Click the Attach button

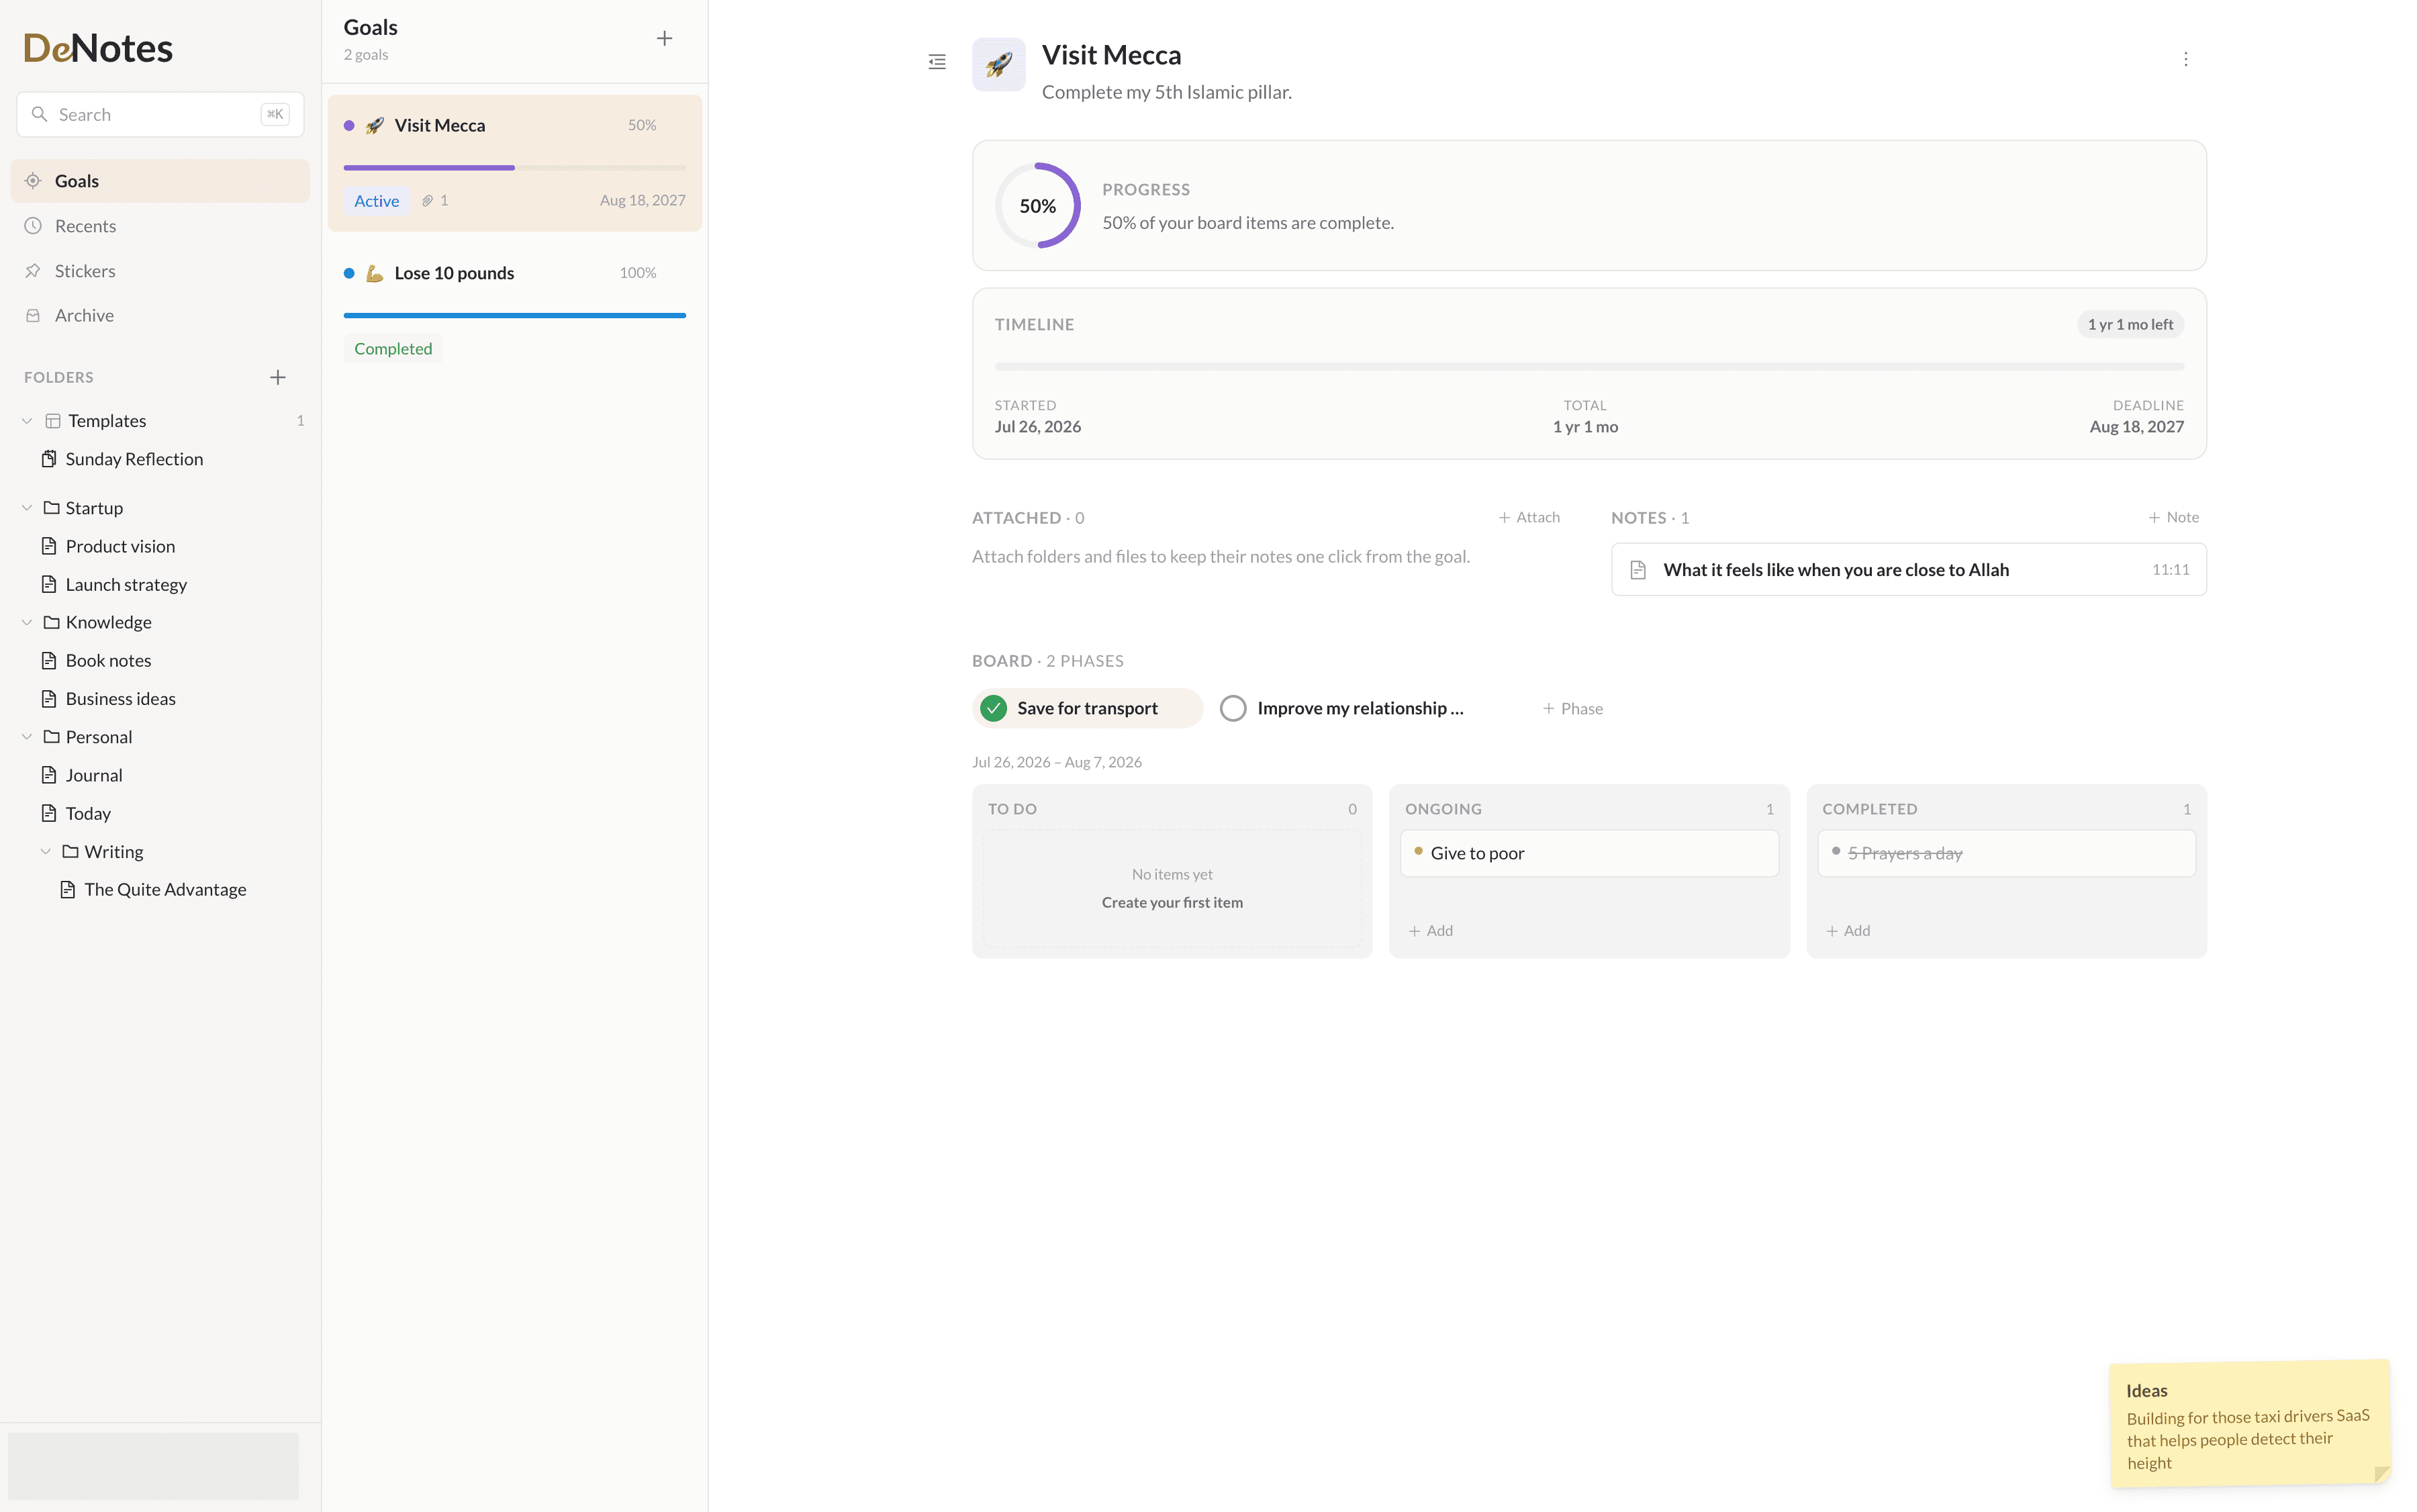point(1529,517)
